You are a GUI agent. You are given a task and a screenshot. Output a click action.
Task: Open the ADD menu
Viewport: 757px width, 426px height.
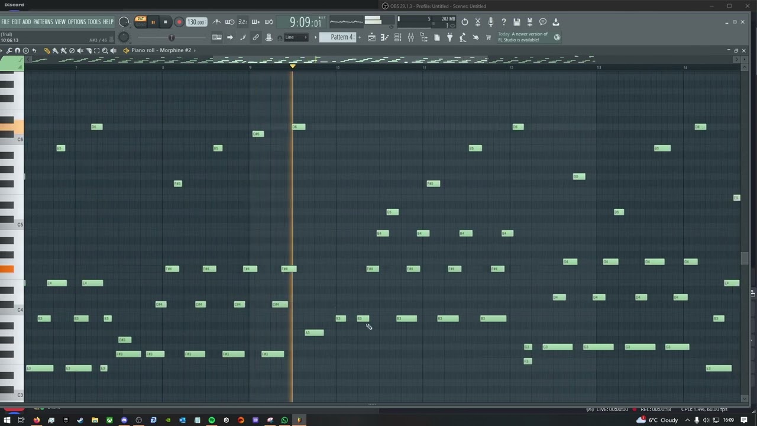click(x=27, y=22)
